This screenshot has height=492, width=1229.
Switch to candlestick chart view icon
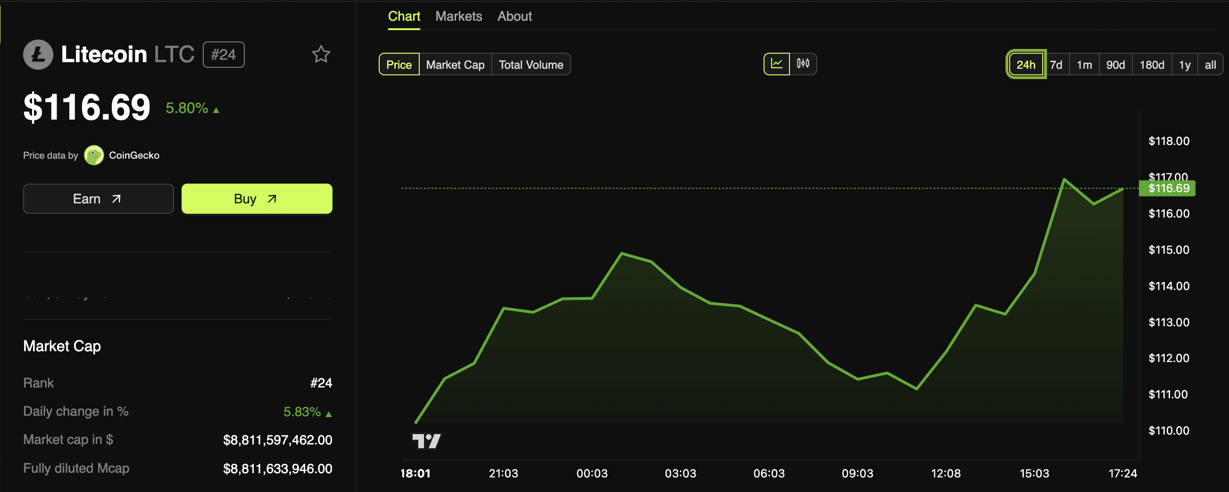[x=803, y=64]
